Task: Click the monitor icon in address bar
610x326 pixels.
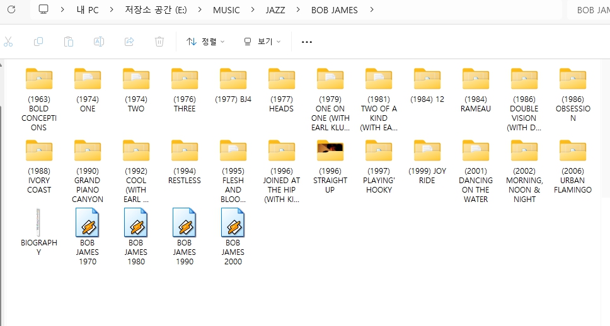Action: tap(43, 10)
